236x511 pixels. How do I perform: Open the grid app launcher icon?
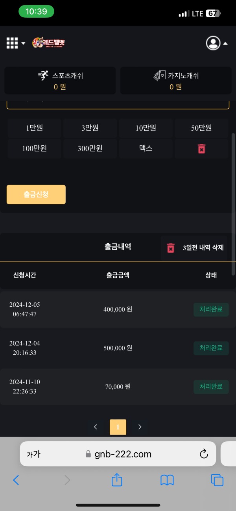pyautogui.click(x=12, y=43)
